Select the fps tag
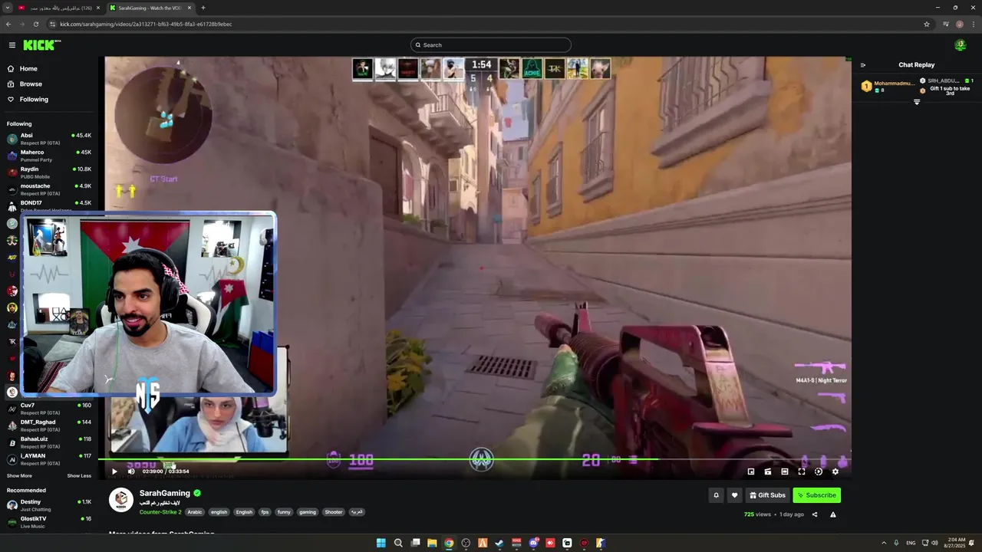 tap(265, 512)
